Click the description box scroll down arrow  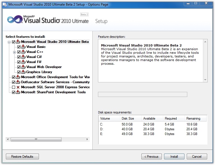pyautogui.click(x=205, y=80)
